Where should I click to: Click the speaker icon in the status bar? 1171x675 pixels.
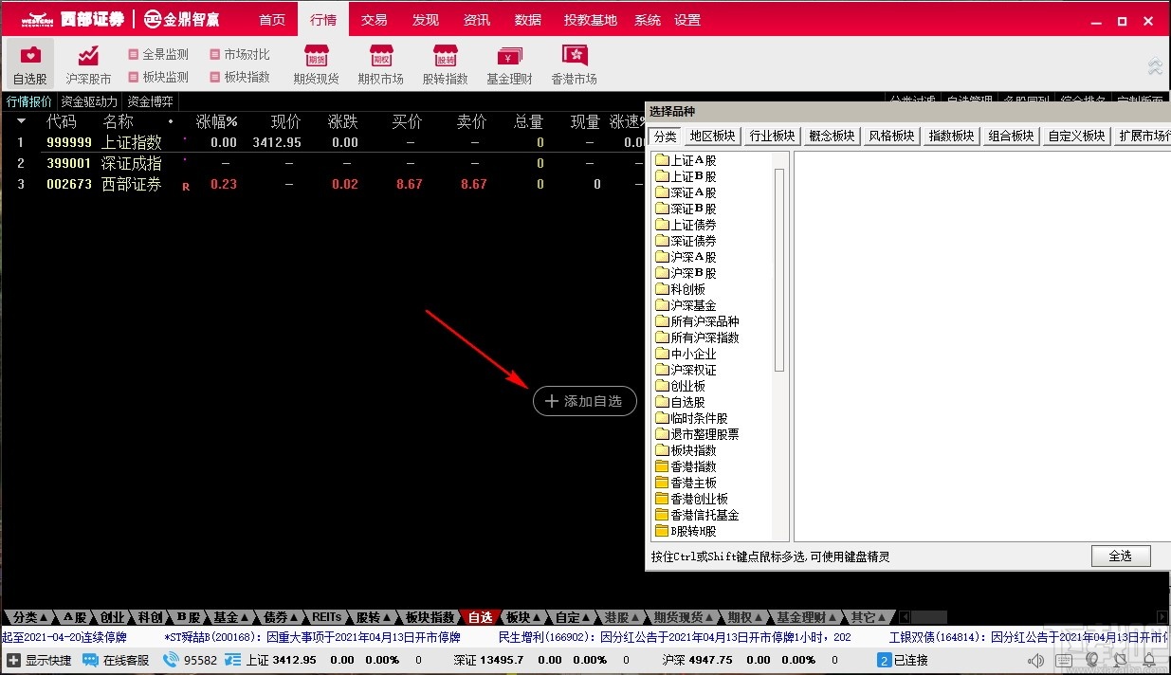pyautogui.click(x=1035, y=660)
